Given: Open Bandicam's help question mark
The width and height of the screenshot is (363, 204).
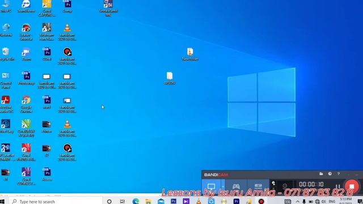Looking at the screenshot, I should tap(338, 174).
